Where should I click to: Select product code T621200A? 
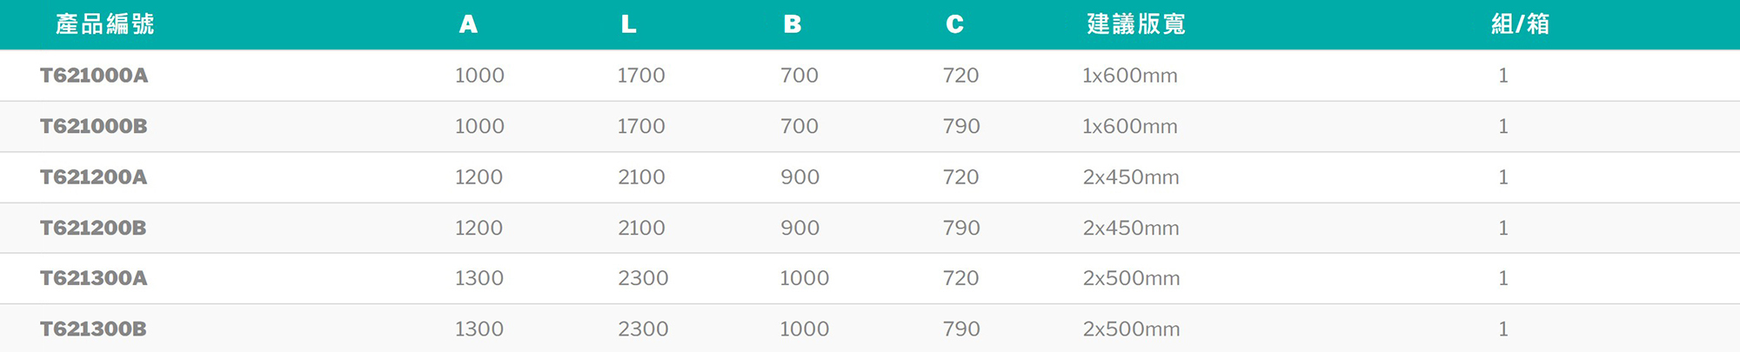tap(94, 177)
